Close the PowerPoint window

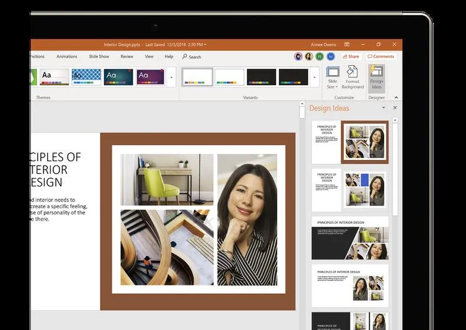[394, 44]
